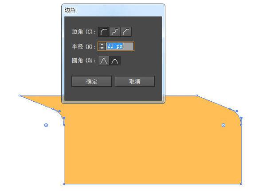The image size is (266, 191).
Task: Choose the Absolute rounding icon
Action: 104,61
